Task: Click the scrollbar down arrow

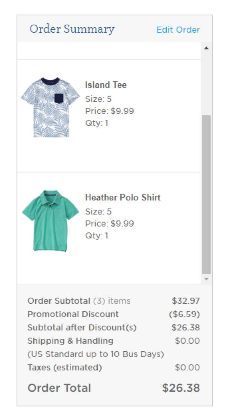Action: coord(206,279)
